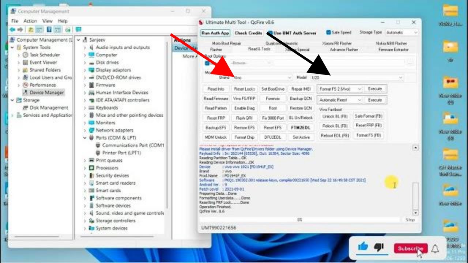Click the blue Help toolbar icon in Computer Management
Viewport: 468px width, 263px height.
49,30
